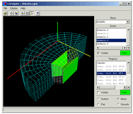Screen dimensions: 133x114
Task: Click the question mark help icon
Action: point(38,13)
